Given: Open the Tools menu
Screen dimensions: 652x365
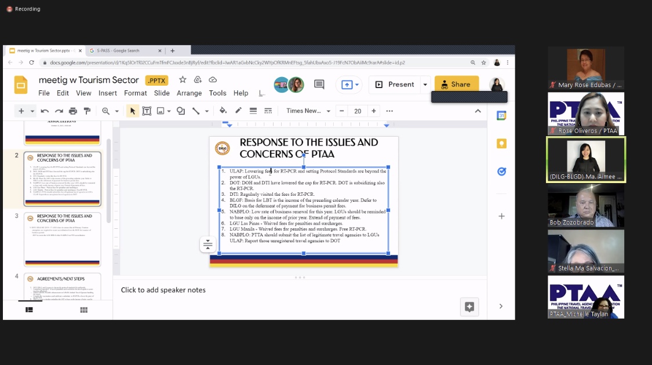Looking at the screenshot, I should click(217, 93).
